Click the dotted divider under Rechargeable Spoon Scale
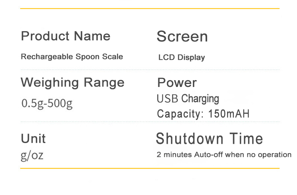 [x=150, y=70]
